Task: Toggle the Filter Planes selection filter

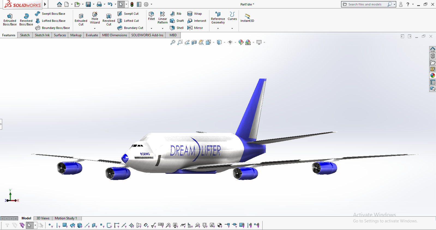Action: pyautogui.click(x=94, y=225)
